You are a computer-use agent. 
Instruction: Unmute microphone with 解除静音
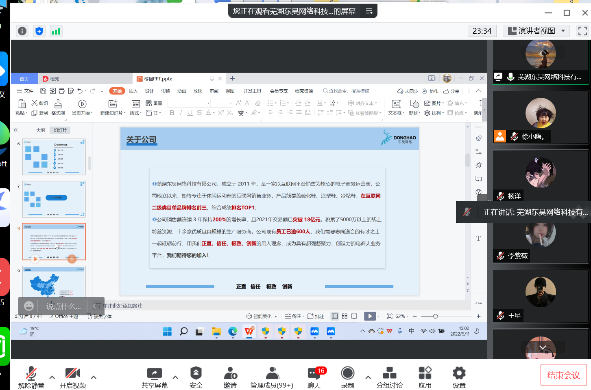(x=31, y=377)
